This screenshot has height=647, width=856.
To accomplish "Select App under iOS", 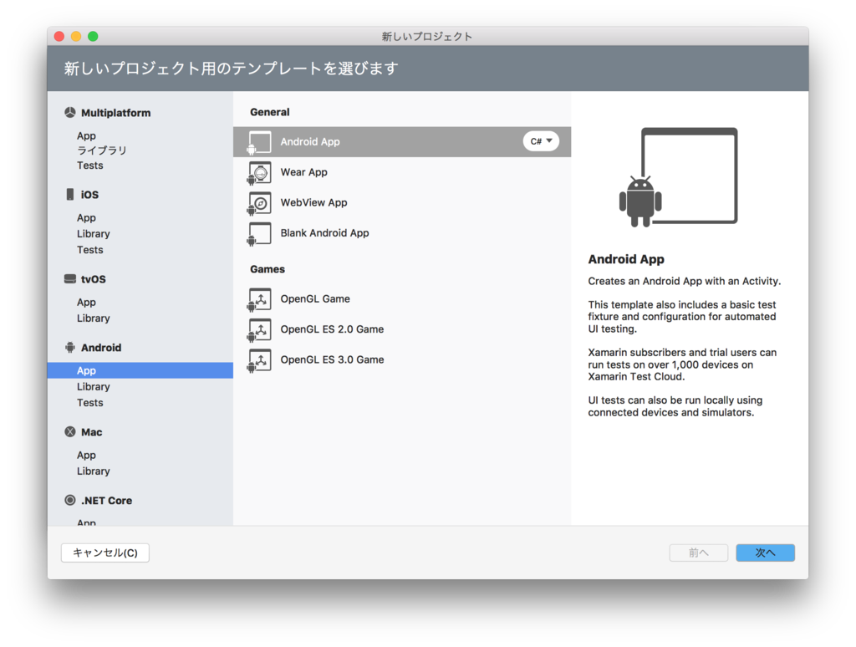I will click(86, 217).
